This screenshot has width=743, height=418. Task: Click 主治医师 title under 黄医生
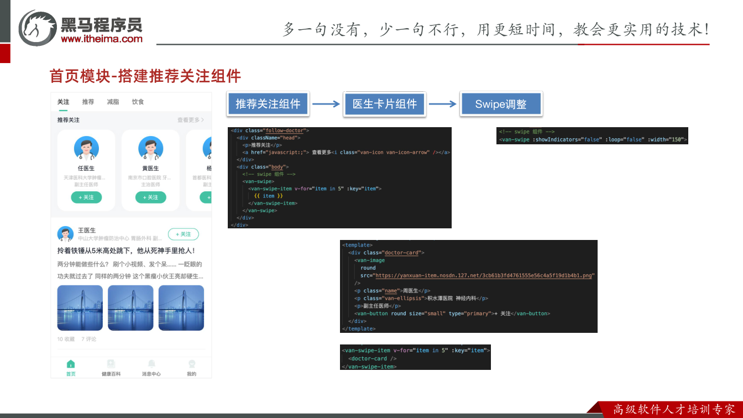point(150,185)
